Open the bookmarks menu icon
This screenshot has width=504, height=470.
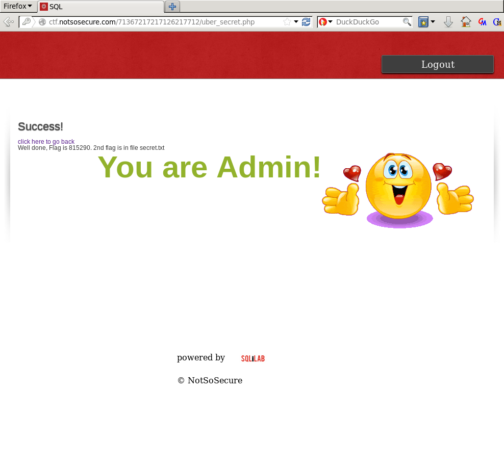(423, 22)
